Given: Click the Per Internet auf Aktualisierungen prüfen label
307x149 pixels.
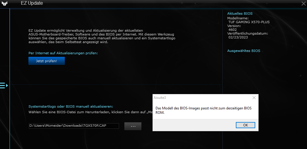Looking at the screenshot, I should (x=63, y=53).
